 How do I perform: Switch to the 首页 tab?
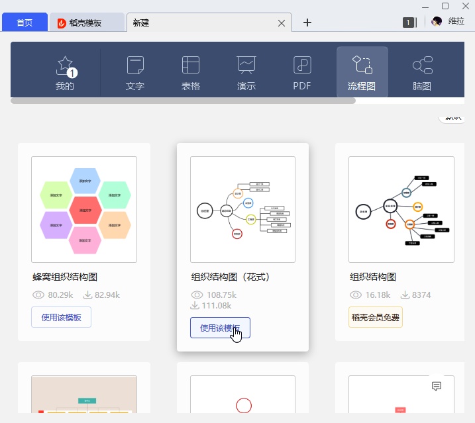click(25, 23)
